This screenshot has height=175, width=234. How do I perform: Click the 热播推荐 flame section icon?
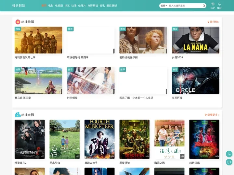pos(18,22)
